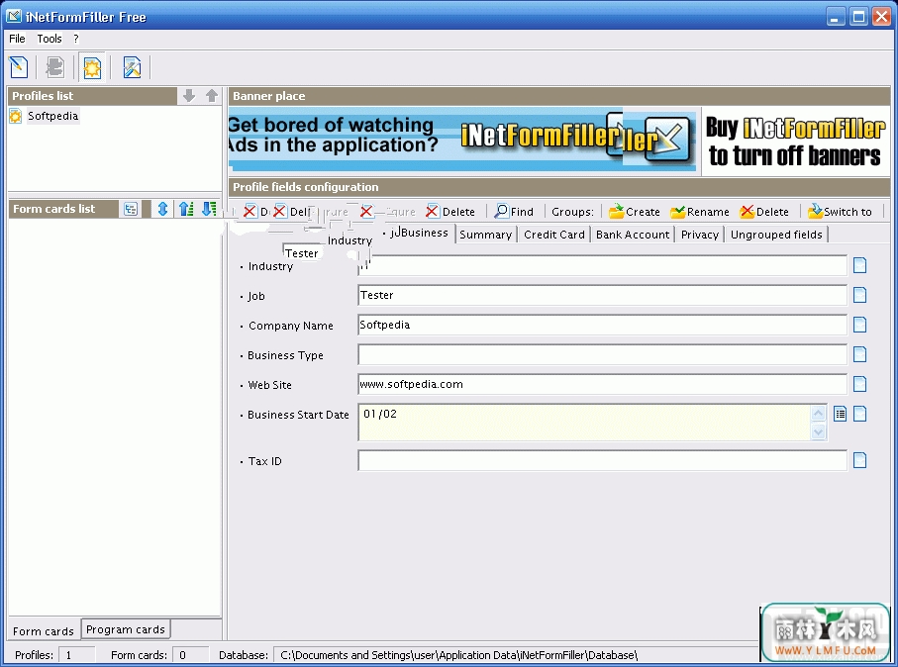Open the wrench-and-pencil options toolbar icon
898x667 pixels.
point(132,67)
